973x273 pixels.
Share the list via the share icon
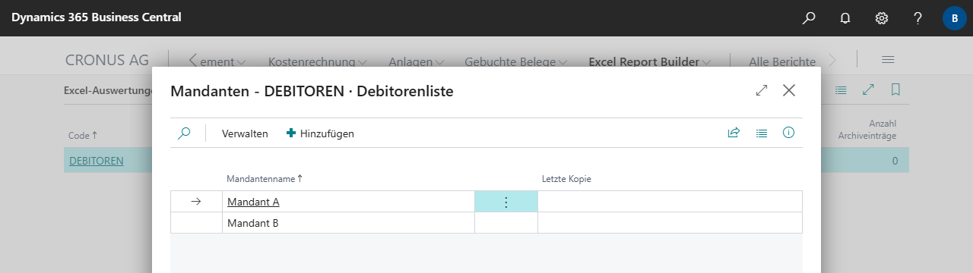(734, 133)
